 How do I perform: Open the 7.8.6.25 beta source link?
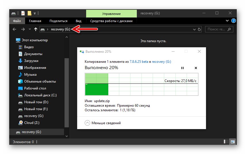[x=139, y=62]
